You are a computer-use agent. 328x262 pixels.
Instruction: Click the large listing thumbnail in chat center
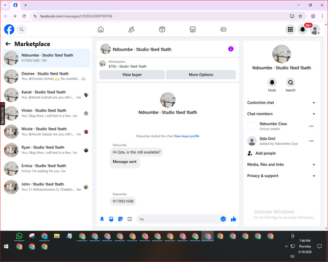(x=168, y=100)
